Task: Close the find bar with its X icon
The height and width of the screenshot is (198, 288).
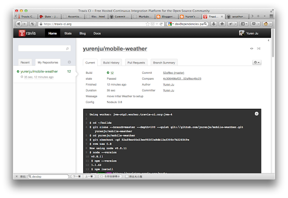Action: 17,177
